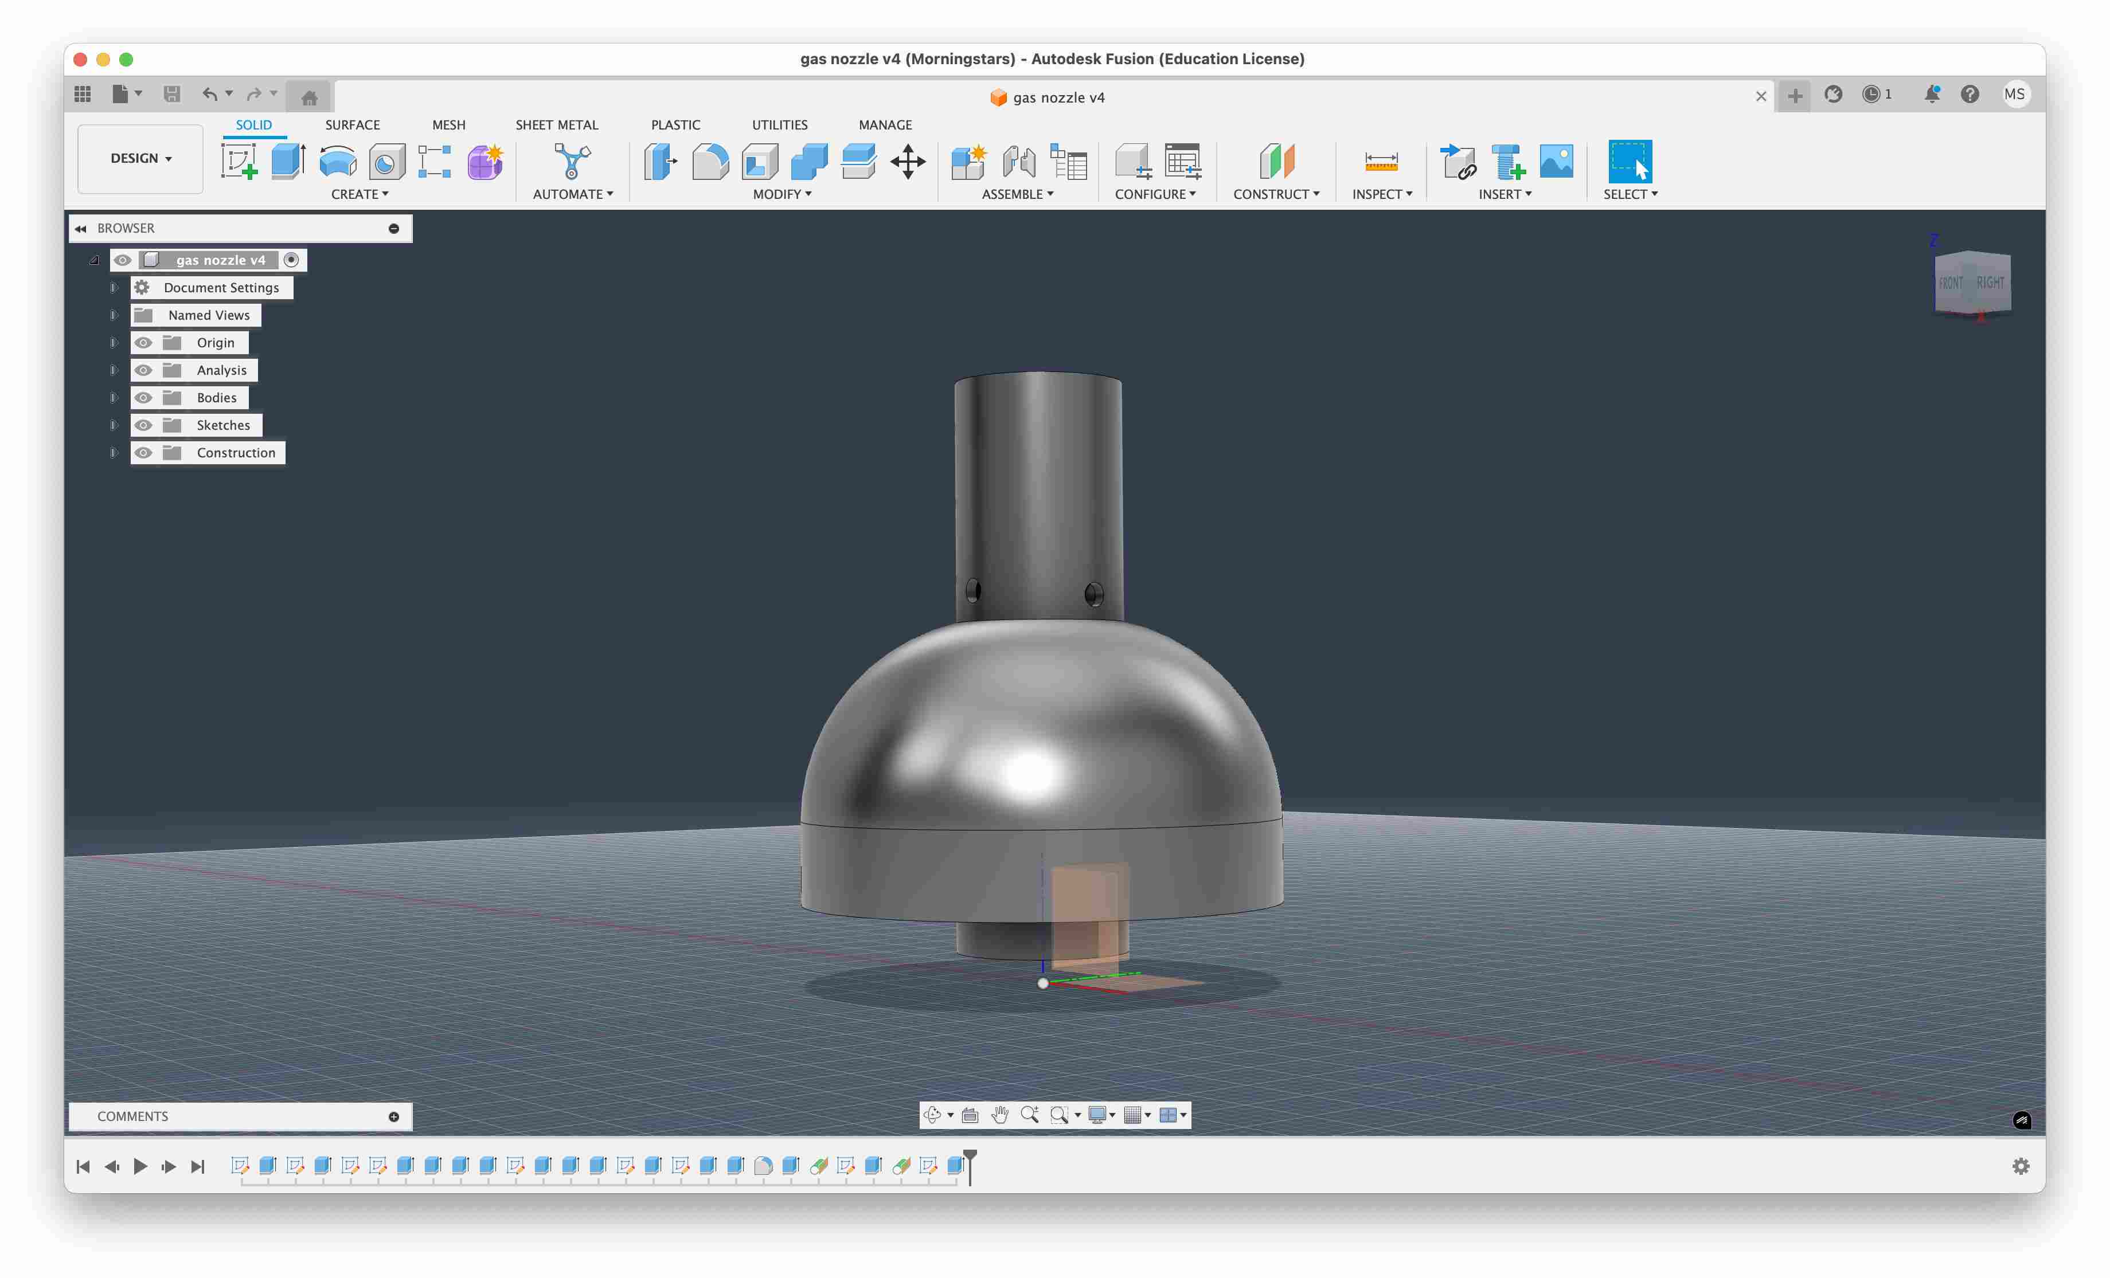2110x1278 pixels.
Task: Toggle visibility of Construction folder
Action: pyautogui.click(x=143, y=453)
